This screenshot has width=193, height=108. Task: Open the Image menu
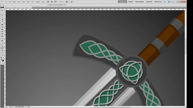tap(14, 2)
